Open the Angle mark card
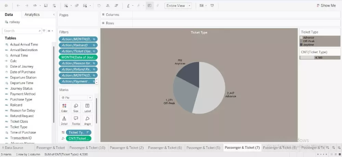The height and width of the screenshot is (157, 342). (87, 120)
